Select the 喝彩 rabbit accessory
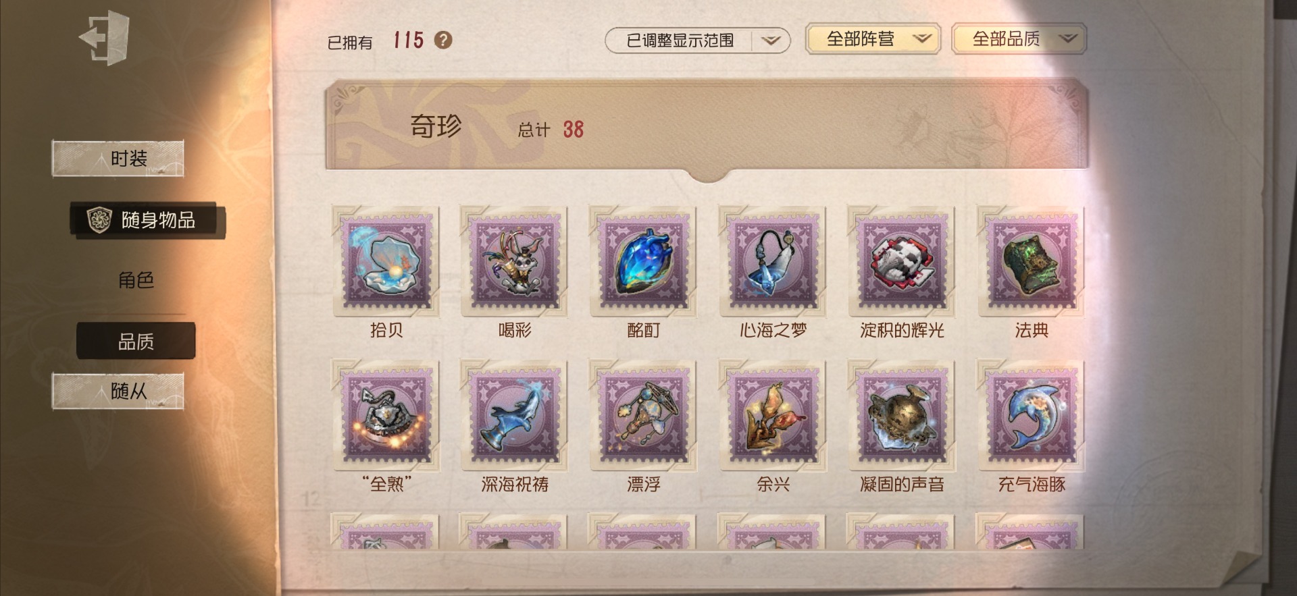The image size is (1297, 596). tap(515, 261)
